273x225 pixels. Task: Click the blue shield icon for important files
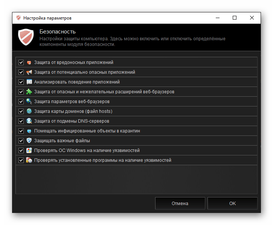point(29,140)
